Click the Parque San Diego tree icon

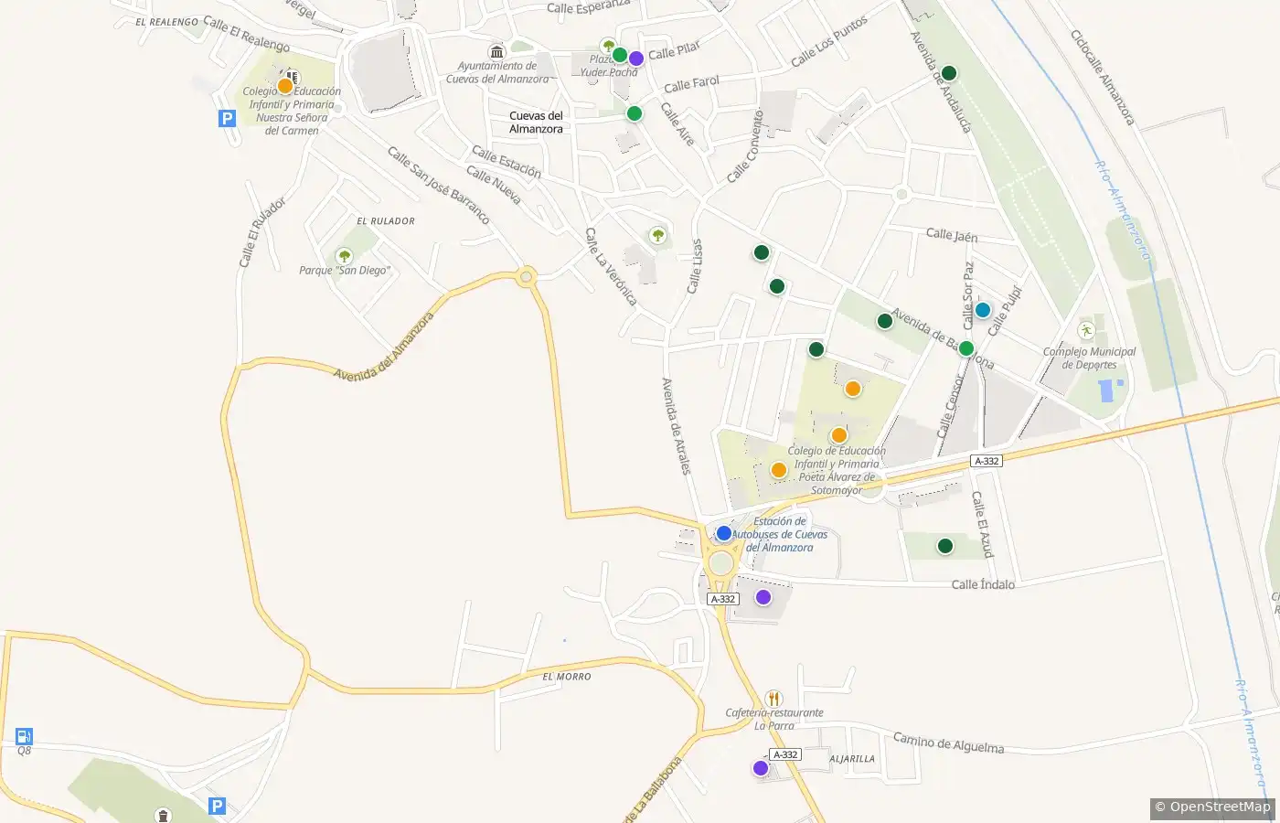[x=345, y=256]
